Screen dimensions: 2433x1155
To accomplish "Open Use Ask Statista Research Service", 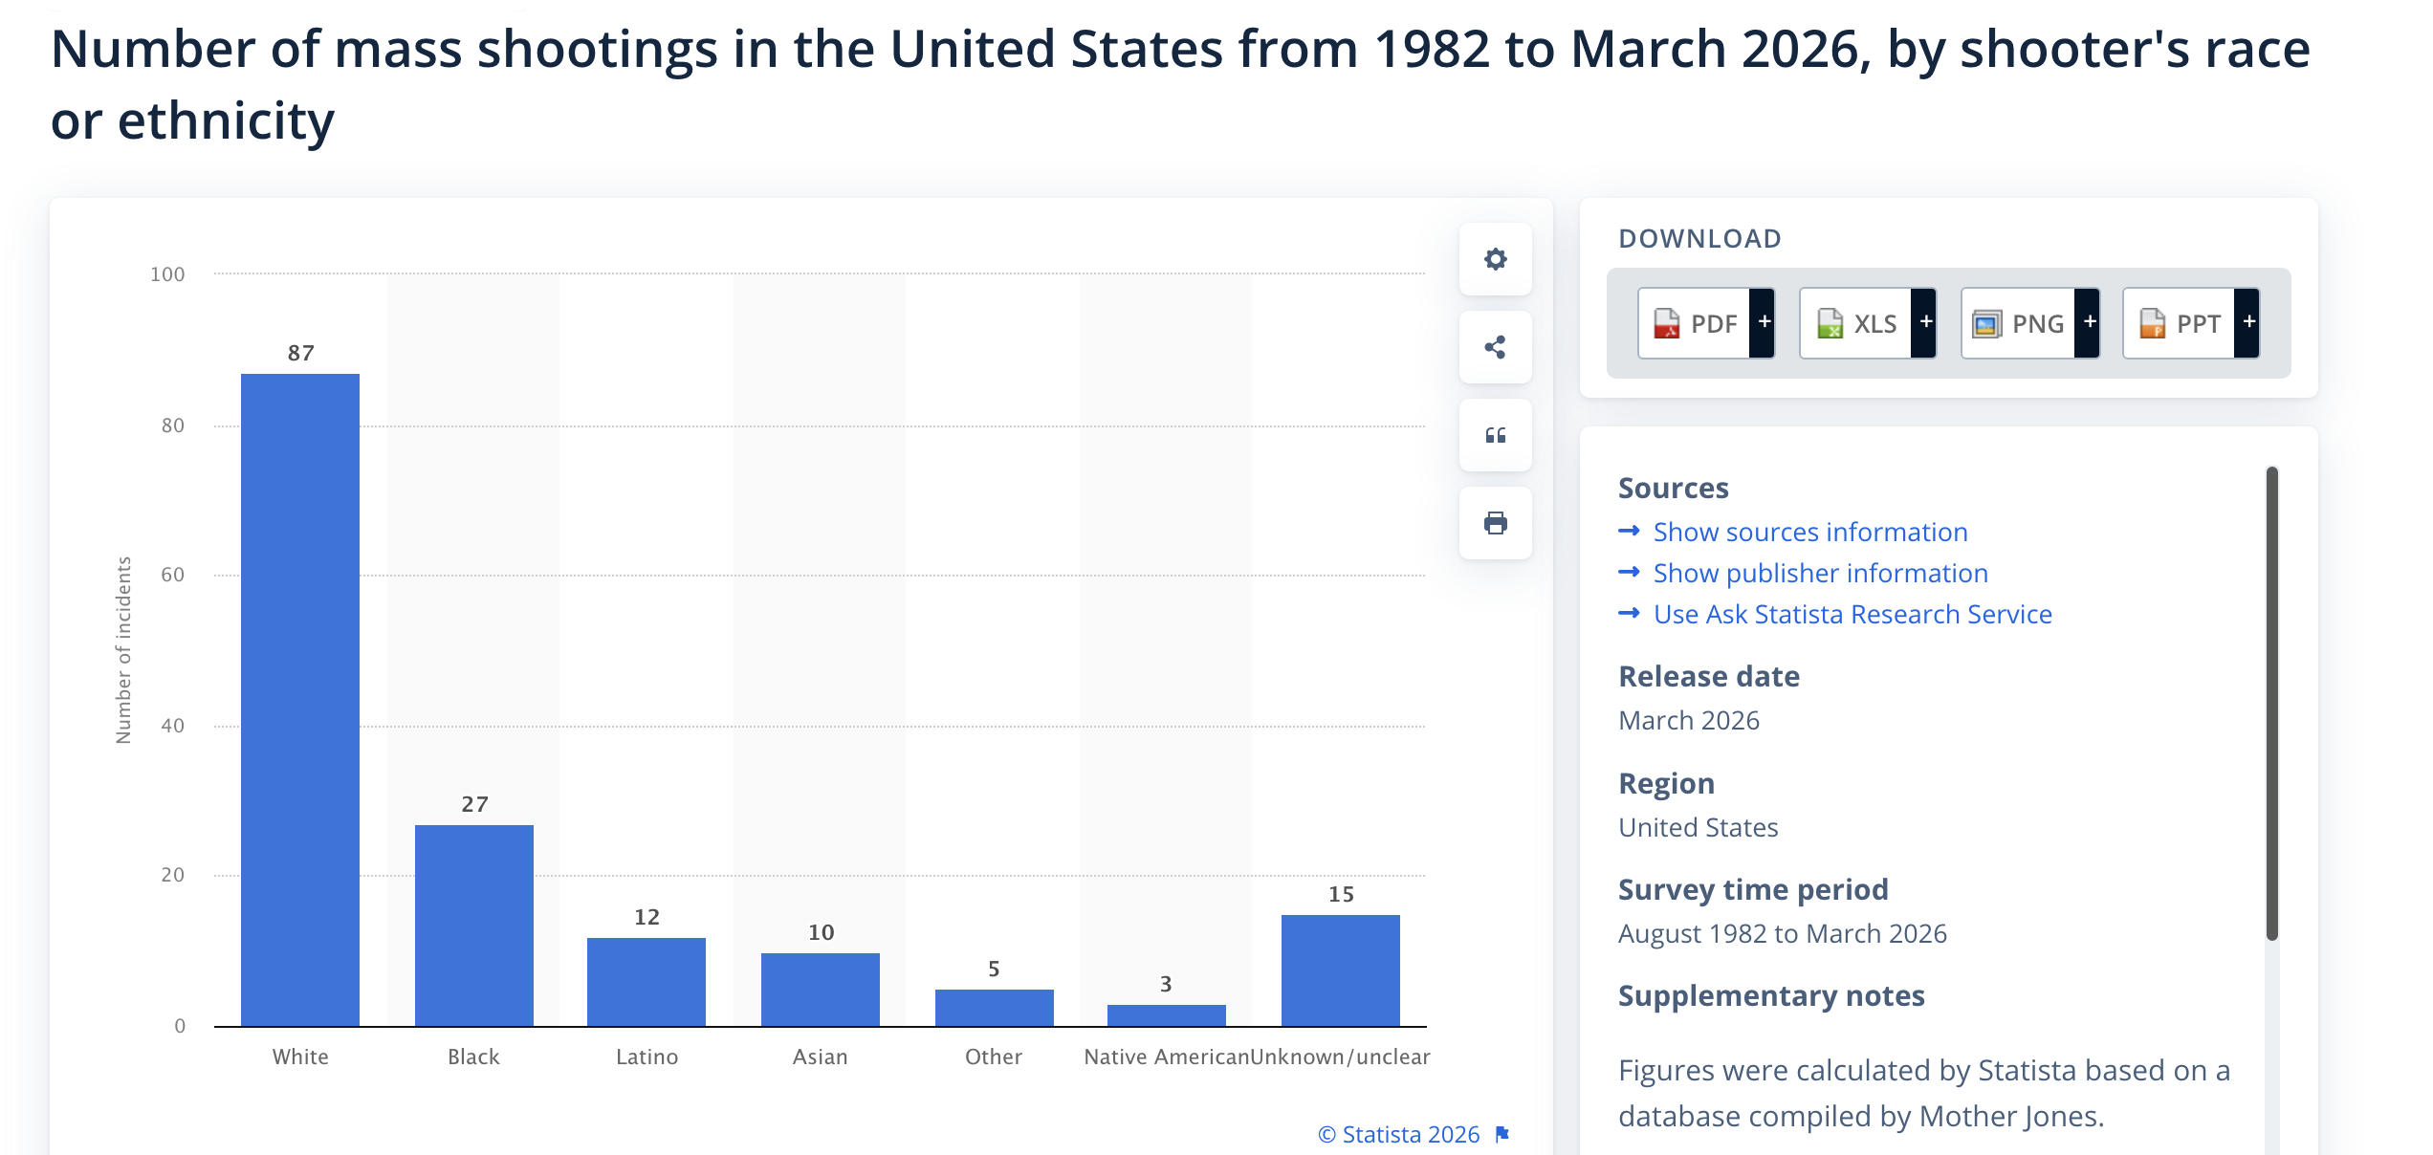I will 1852,614.
